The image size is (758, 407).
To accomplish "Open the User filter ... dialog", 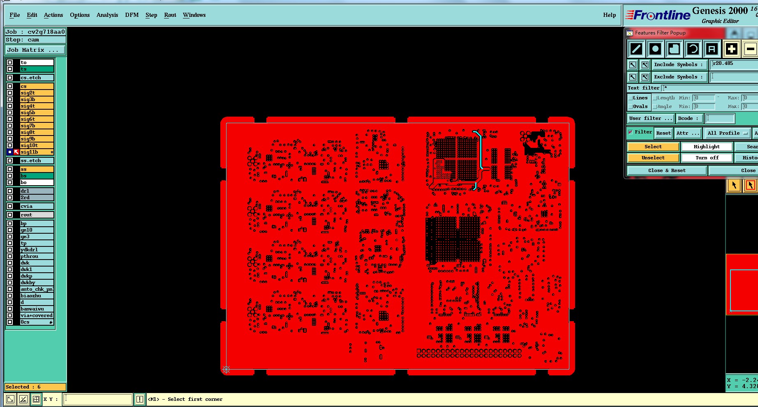I will click(651, 119).
